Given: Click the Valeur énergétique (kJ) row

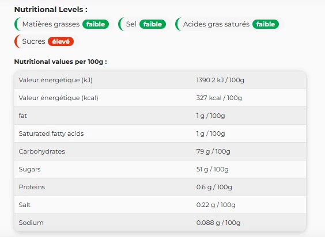Looking at the screenshot, I should [160, 80].
